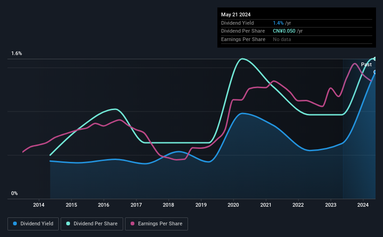Click the tooltip 'Dividend Per Share' row label
This screenshot has height=237, width=383.
pos(243,31)
